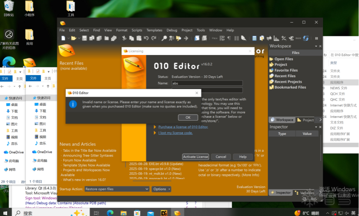Open What's new in version 16.0 article
This screenshot has width=359, height=216.
click(x=84, y=180)
